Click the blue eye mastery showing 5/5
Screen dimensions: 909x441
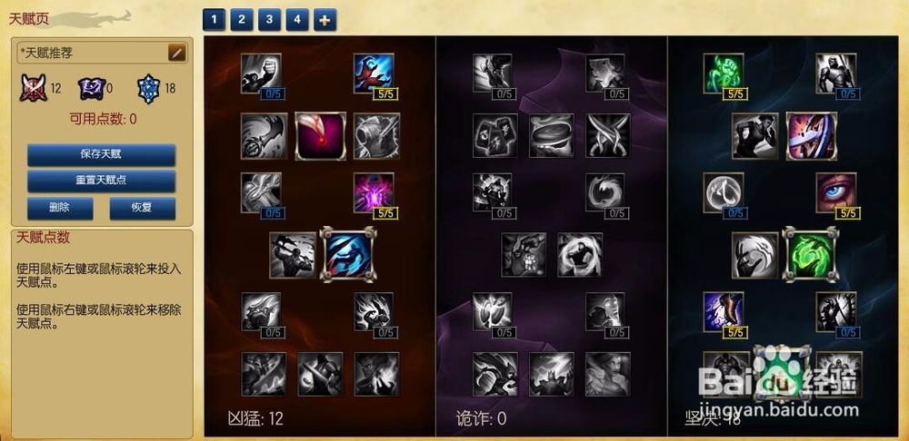[836, 192]
